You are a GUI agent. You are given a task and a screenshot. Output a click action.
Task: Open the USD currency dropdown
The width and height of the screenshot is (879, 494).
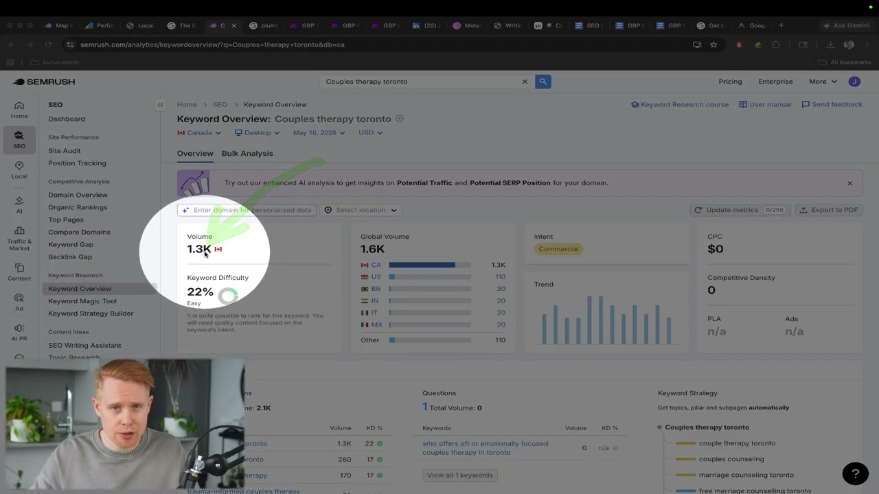371,133
